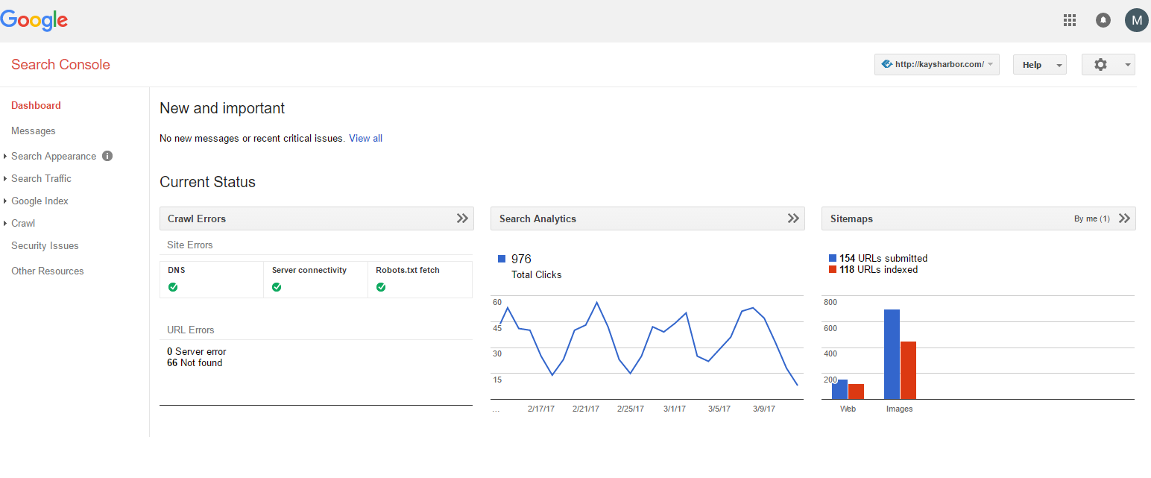Click the Server connectivity green checkmark icon
This screenshot has width=1151, height=478.
pos(277,287)
